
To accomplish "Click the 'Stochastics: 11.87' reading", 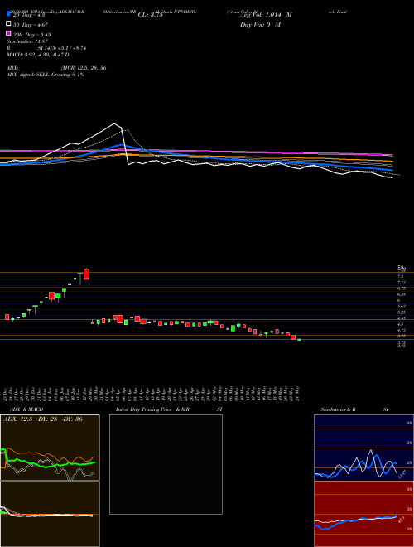I will pos(27,41).
